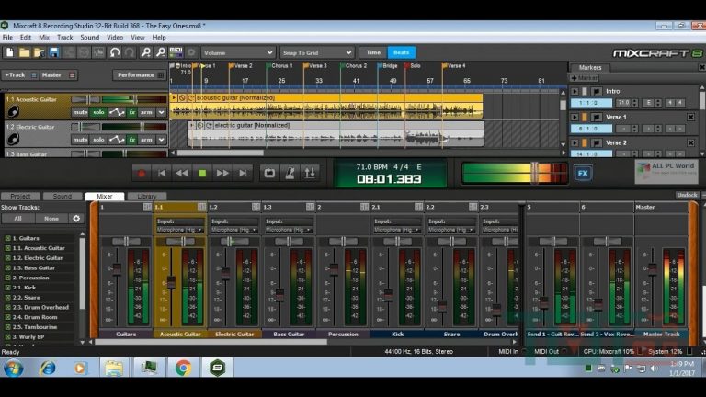Image resolution: width=706 pixels, height=397 pixels.
Task: Switch the timeline to Time mode
Action: [373, 52]
